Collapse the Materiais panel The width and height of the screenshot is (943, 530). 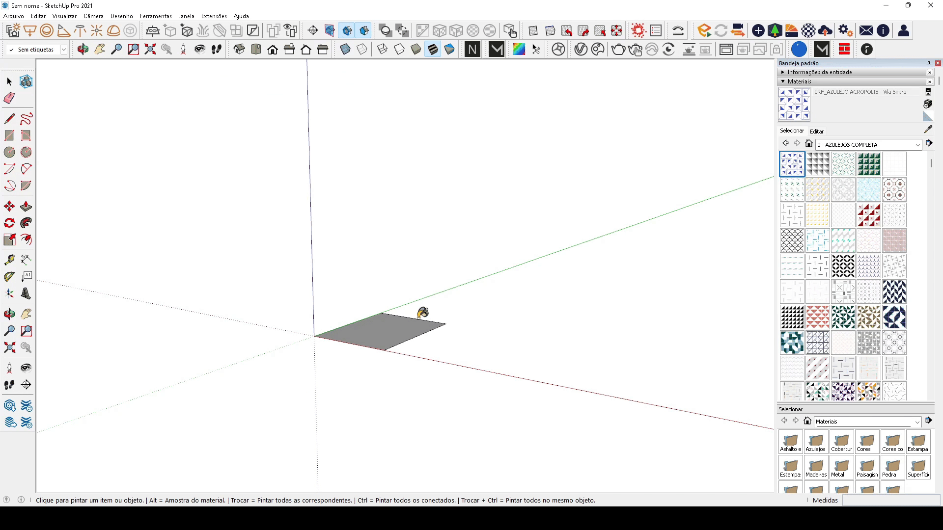[x=783, y=81]
